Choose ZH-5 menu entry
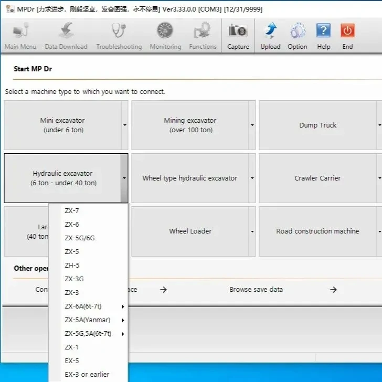The image size is (382, 382). (88, 266)
